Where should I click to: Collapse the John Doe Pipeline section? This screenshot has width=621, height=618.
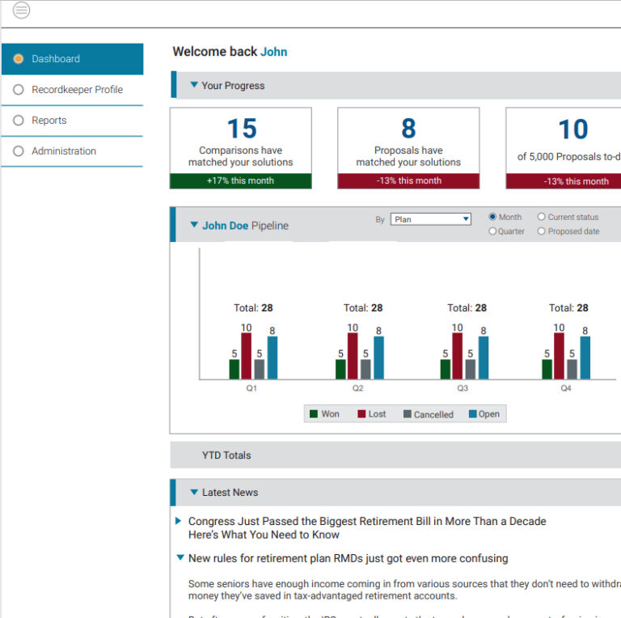click(194, 225)
